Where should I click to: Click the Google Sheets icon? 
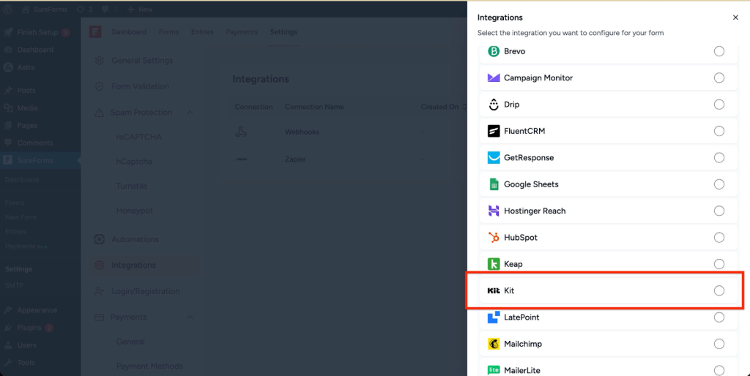[494, 184]
